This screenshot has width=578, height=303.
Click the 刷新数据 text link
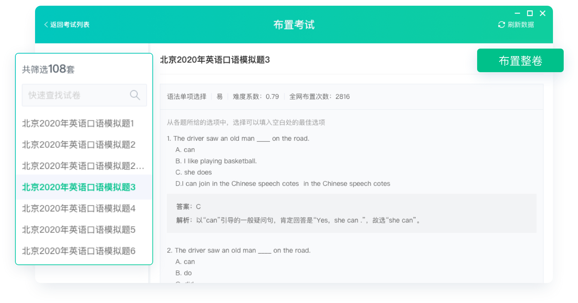coord(521,25)
